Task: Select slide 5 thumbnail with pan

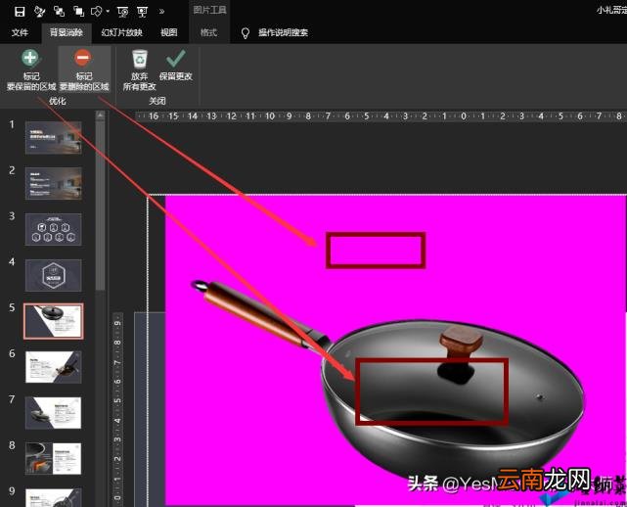Action: 54,321
